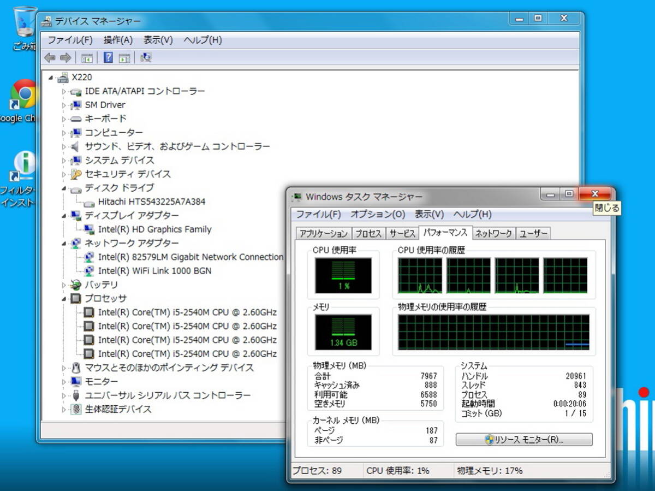Click the back arrow in Device Manager toolbar
Image resolution: width=655 pixels, height=491 pixels.
tap(50, 57)
